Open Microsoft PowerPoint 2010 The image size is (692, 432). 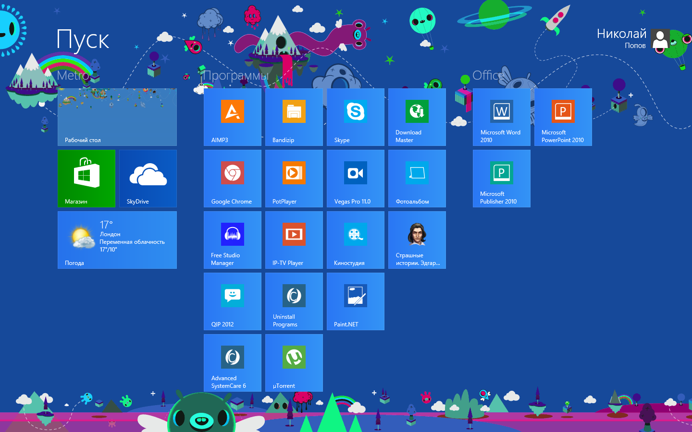(563, 117)
